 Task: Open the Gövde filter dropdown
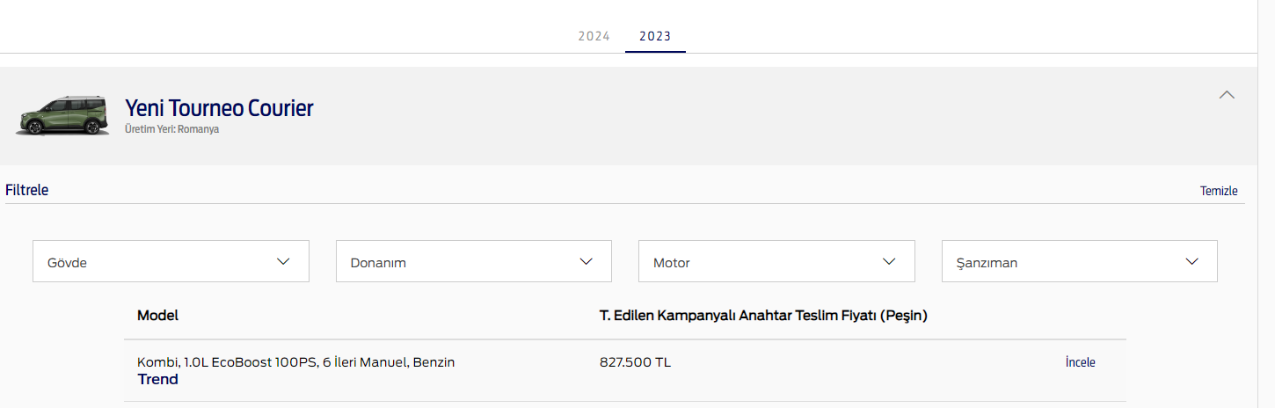pos(171,262)
